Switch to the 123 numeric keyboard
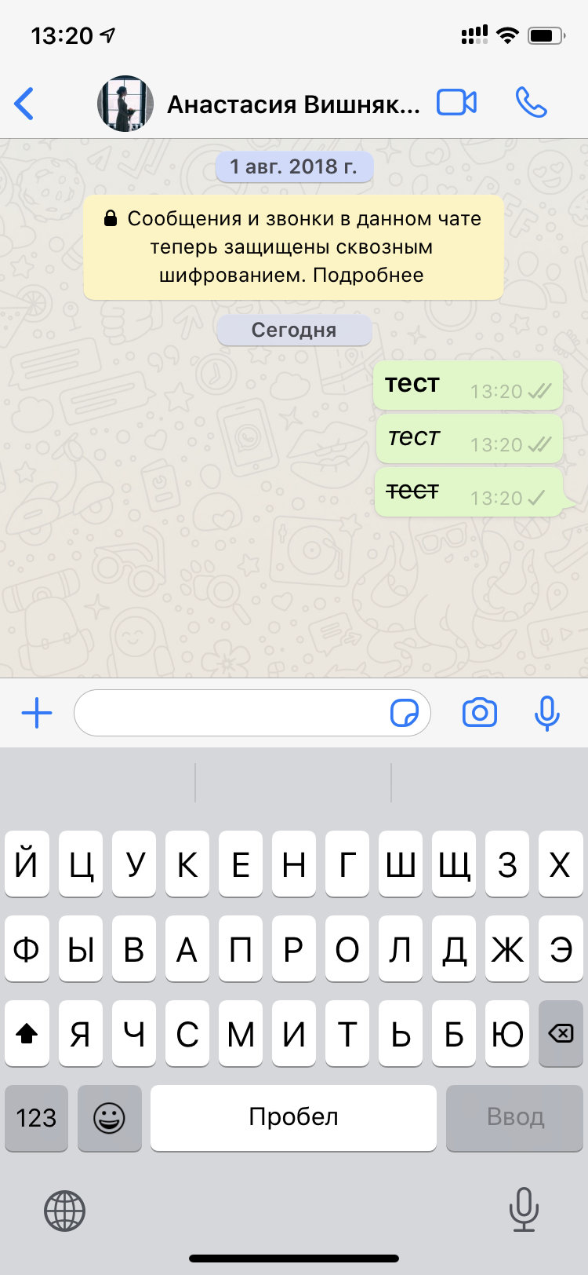 pos(36,1118)
